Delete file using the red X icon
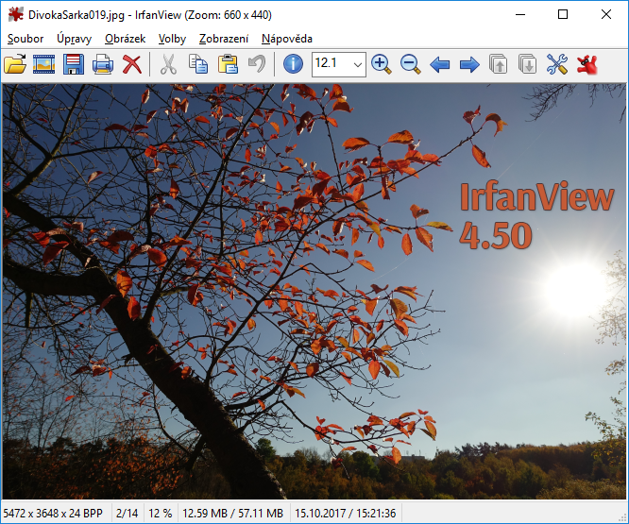This screenshot has width=629, height=524. click(132, 64)
